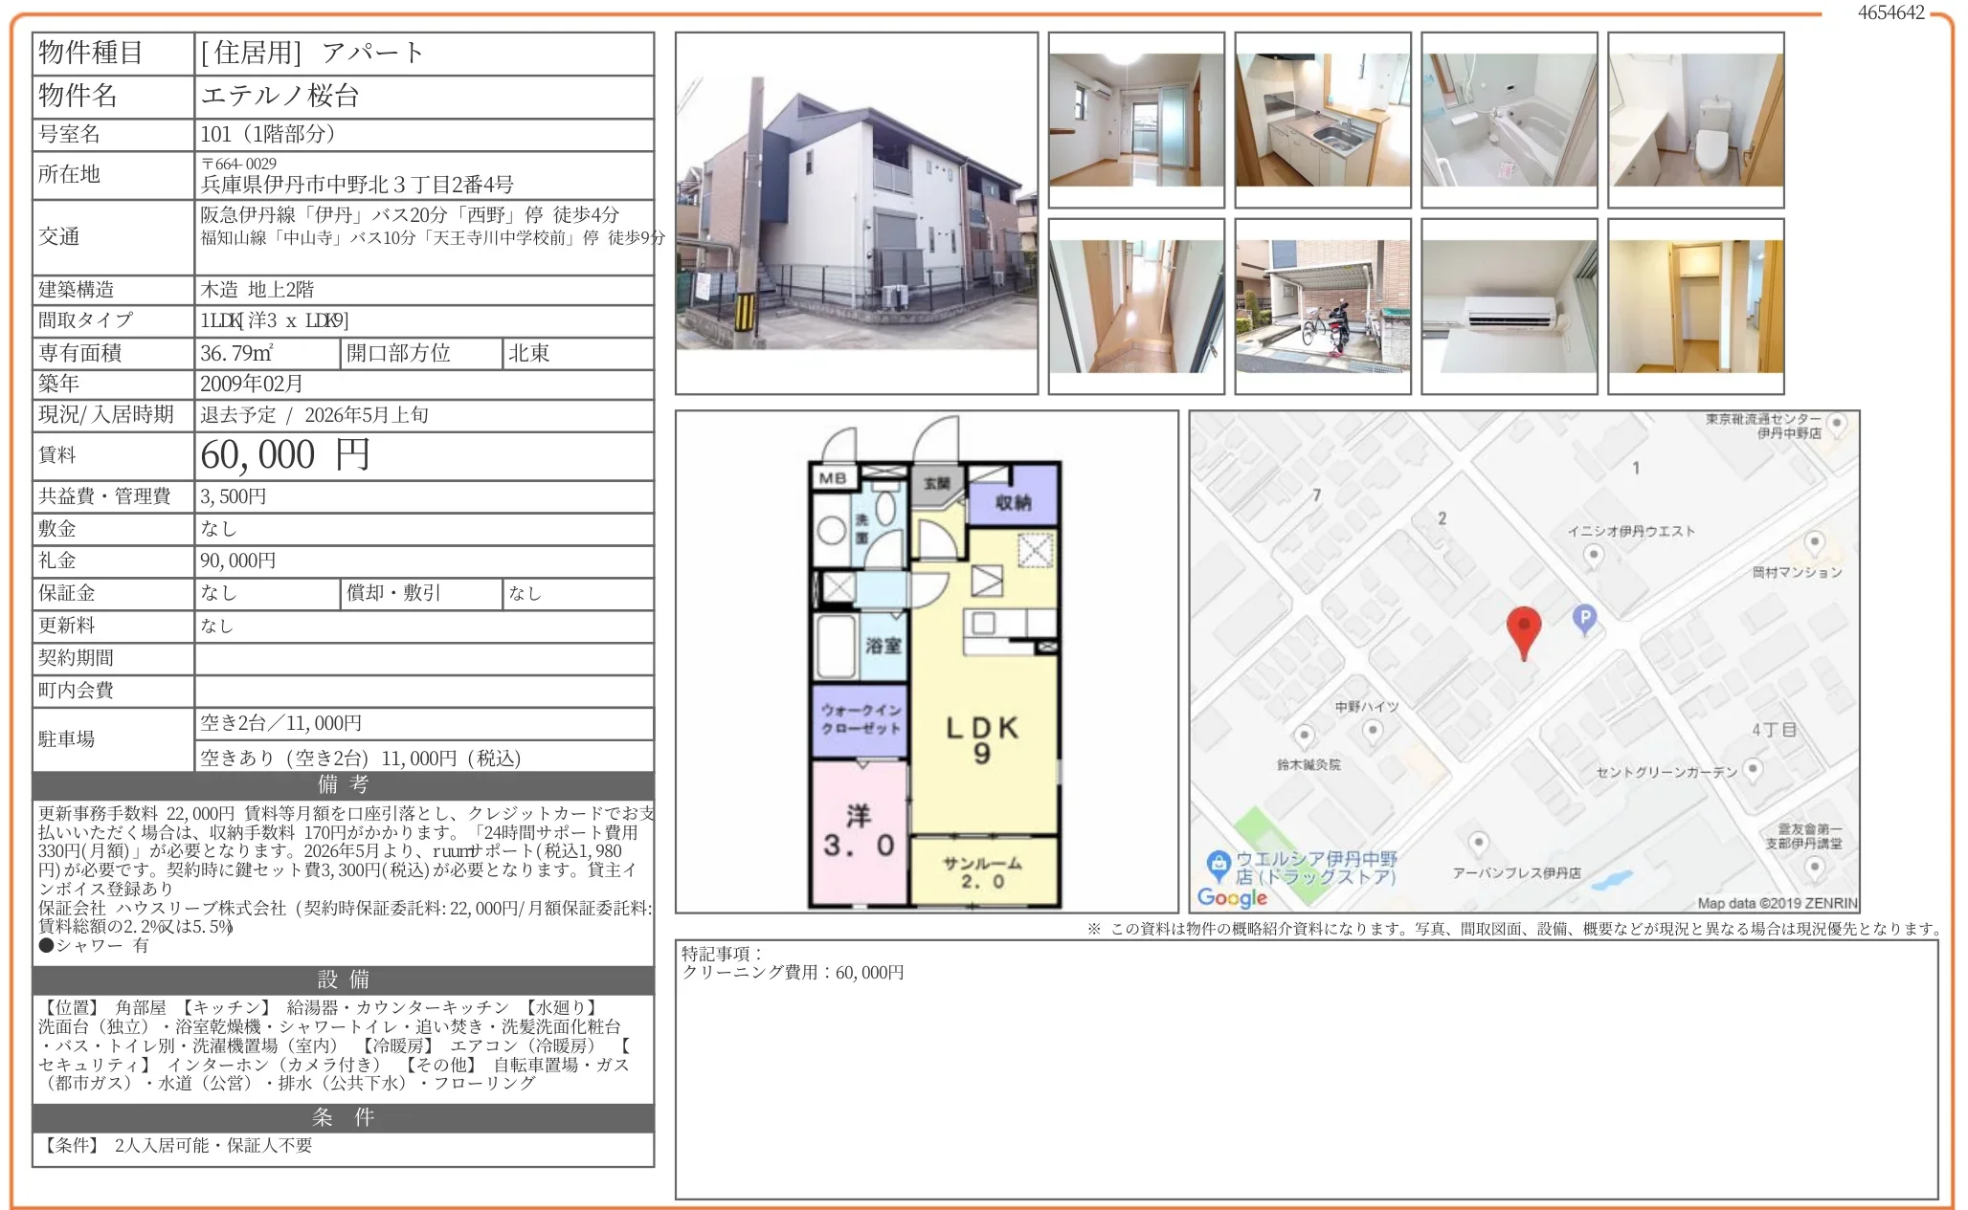Open the bathtub photo thumbnail
1968x1210 pixels.
tap(1509, 120)
